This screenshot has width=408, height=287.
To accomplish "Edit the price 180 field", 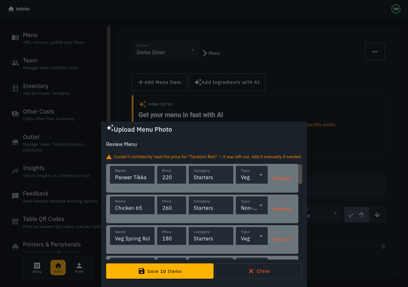I will [171, 236].
